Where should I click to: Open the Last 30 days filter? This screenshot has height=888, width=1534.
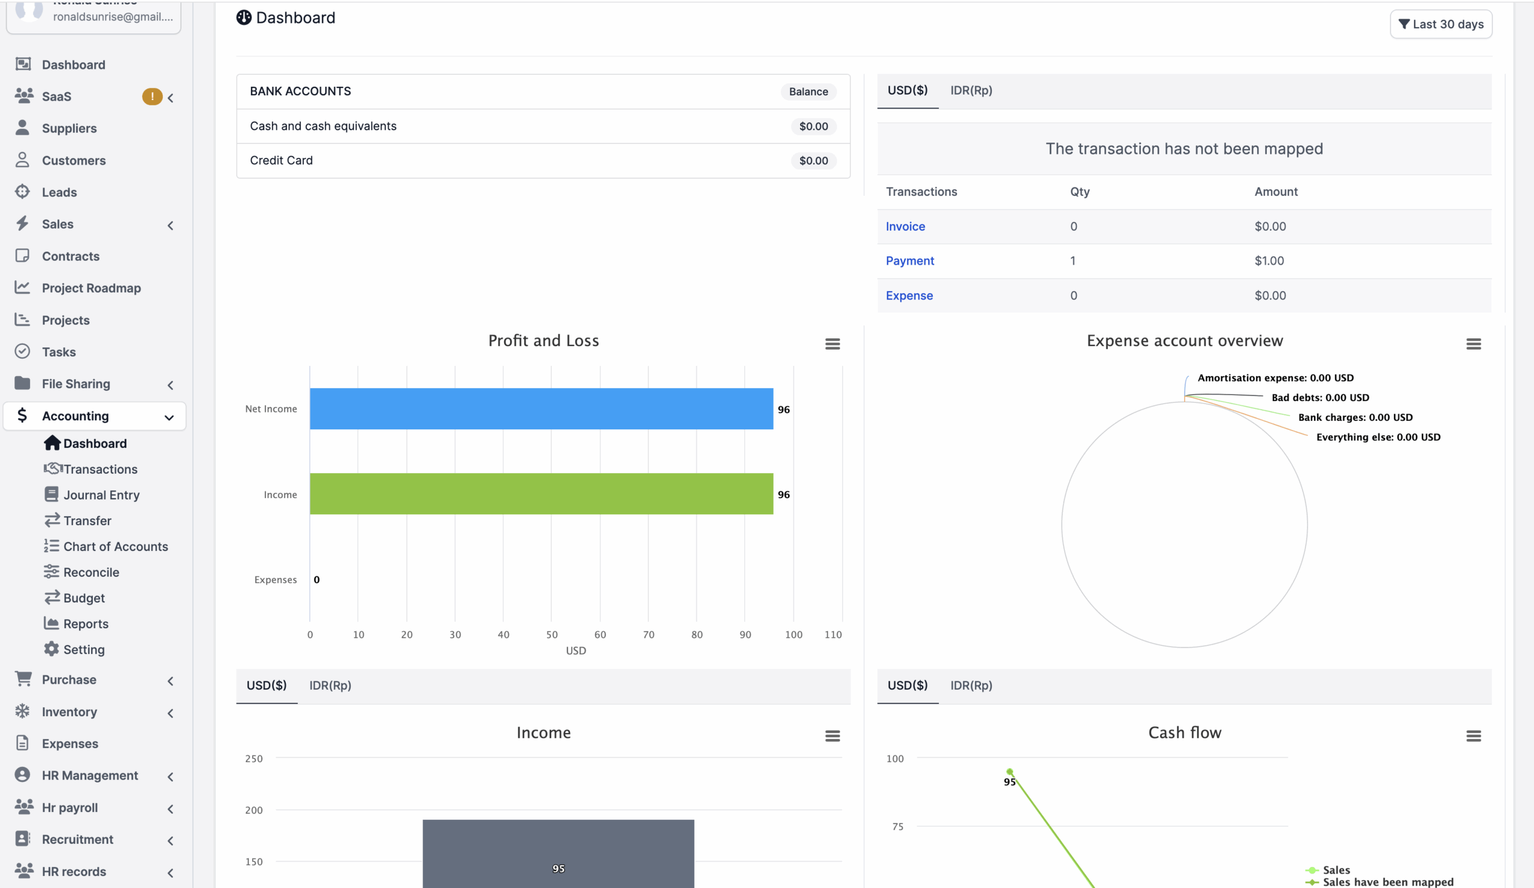(1441, 25)
